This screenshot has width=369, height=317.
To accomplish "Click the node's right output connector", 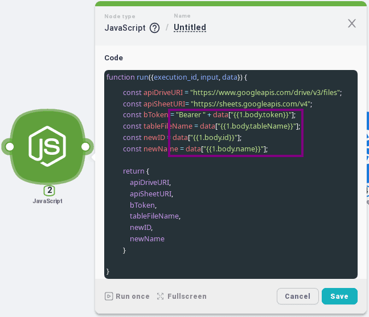I will tap(85, 147).
